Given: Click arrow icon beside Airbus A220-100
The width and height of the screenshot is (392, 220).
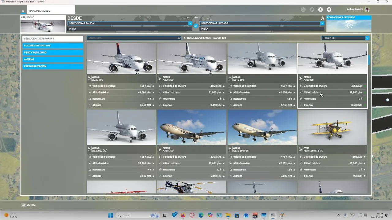Looking at the screenshot, I should [89, 79].
